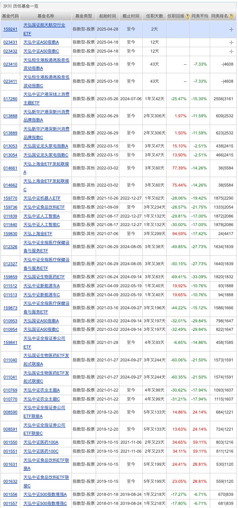Open 天弘中证500指数增强A link
Screen dimensions: 238x508
coord(45,495)
